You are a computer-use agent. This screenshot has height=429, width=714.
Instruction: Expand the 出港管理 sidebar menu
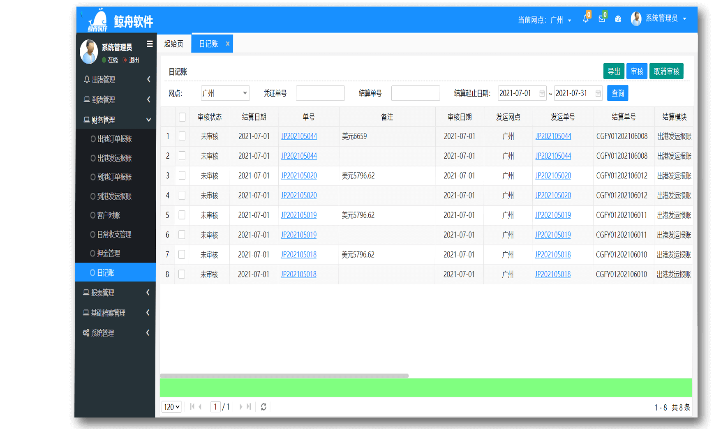pyautogui.click(x=116, y=79)
